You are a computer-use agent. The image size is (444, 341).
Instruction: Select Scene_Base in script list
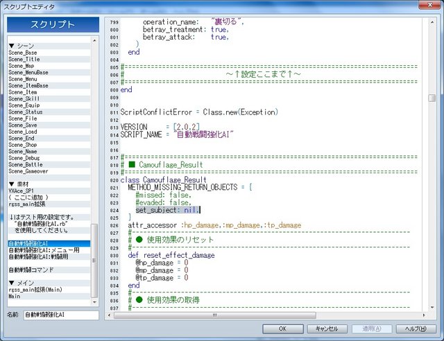[x=49, y=53]
